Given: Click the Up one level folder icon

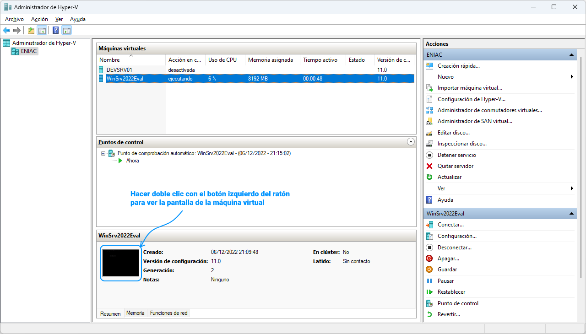Looking at the screenshot, I should tap(31, 31).
